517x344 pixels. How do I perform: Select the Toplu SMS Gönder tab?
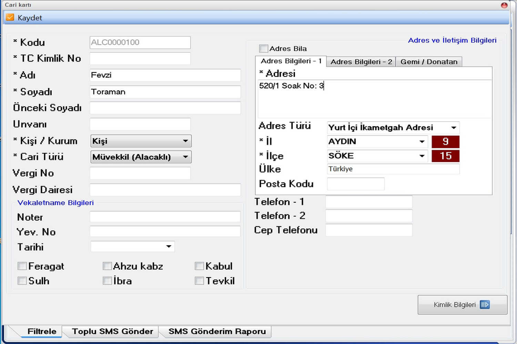tap(112, 331)
